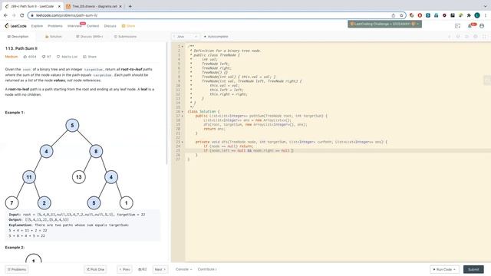491x276 pixels.
Task: Click the LeetCode logo
Action: click(x=15, y=26)
